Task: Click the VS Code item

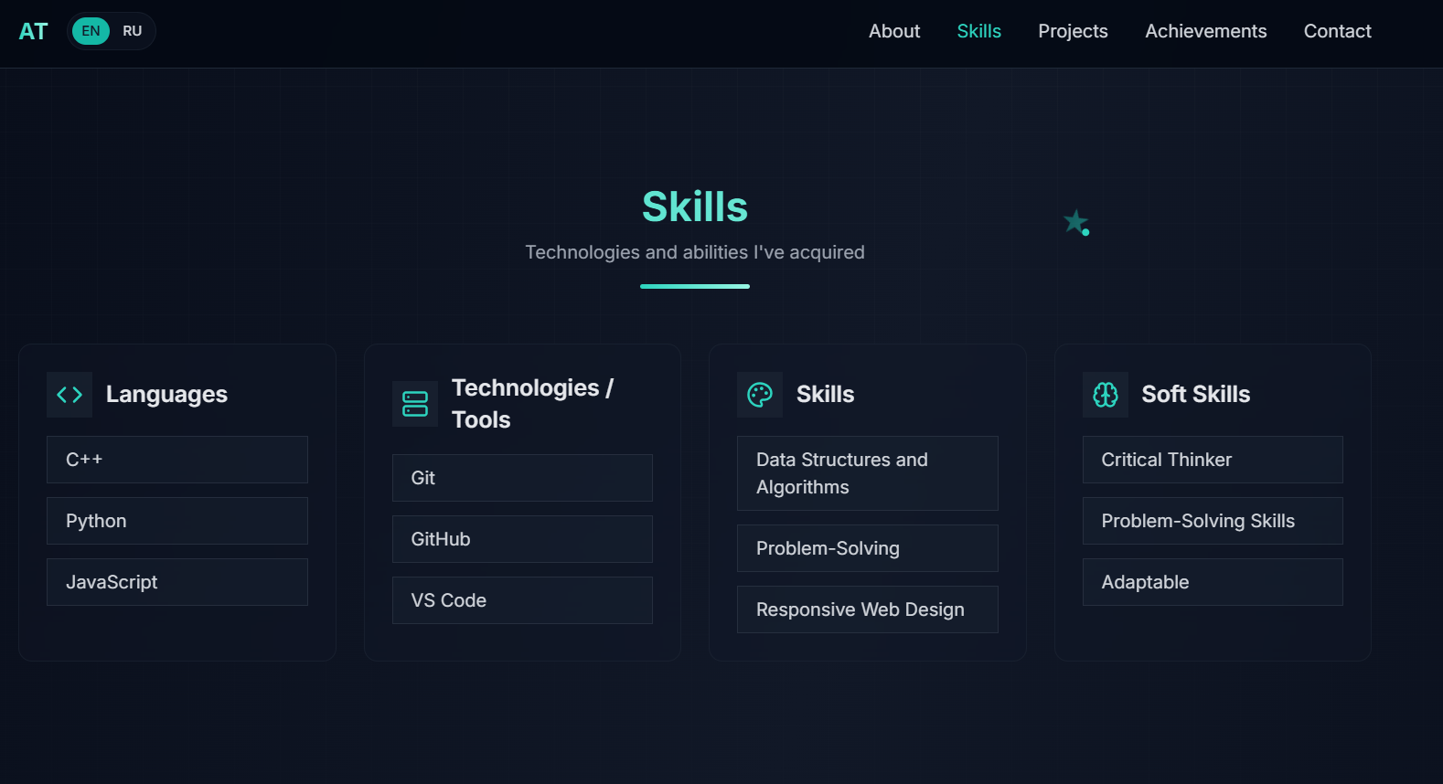Action: (x=522, y=600)
